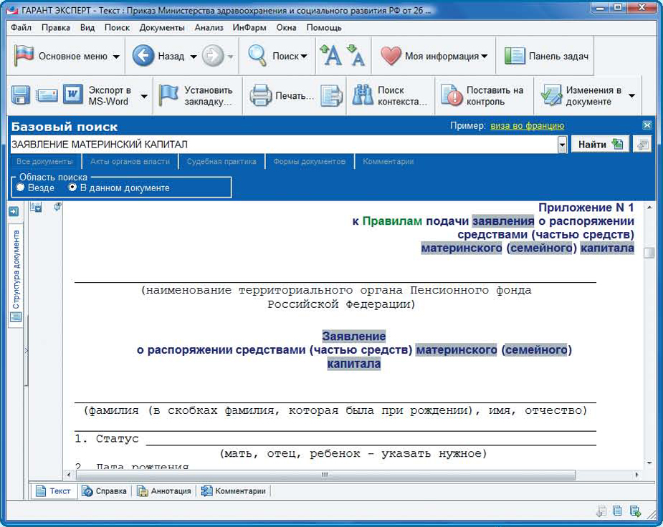Click the Export to MS-Word icon
663x527 pixels.
point(73,95)
